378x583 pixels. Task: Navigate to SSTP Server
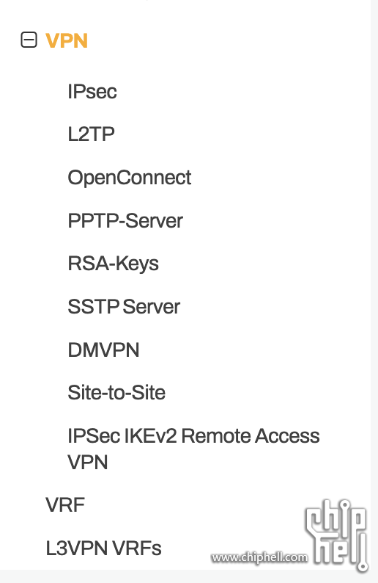pos(124,307)
